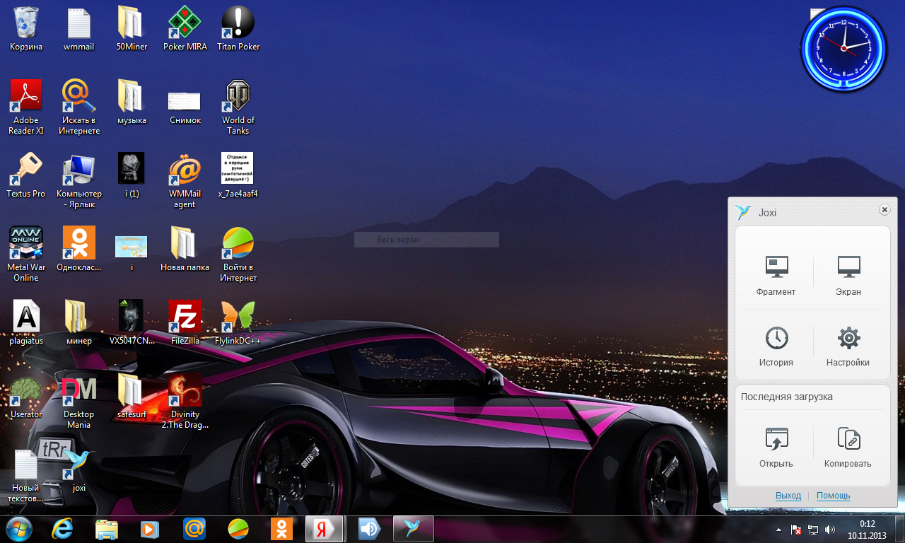Image resolution: width=905 pixels, height=543 pixels.
Task: Select the safesurf folder
Action: tap(132, 397)
